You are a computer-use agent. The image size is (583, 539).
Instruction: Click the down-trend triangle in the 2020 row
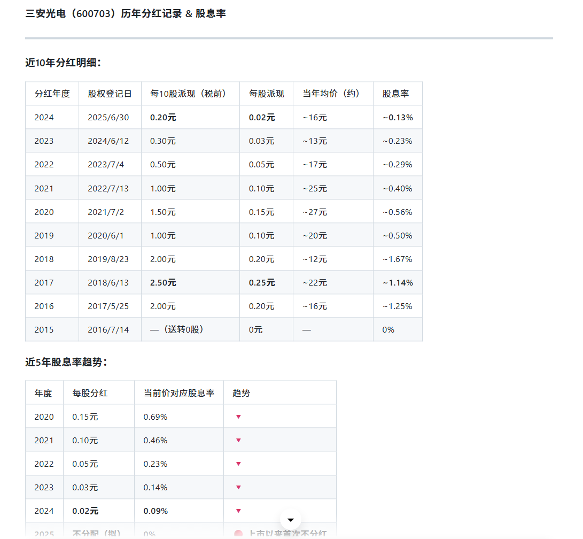coord(239,417)
